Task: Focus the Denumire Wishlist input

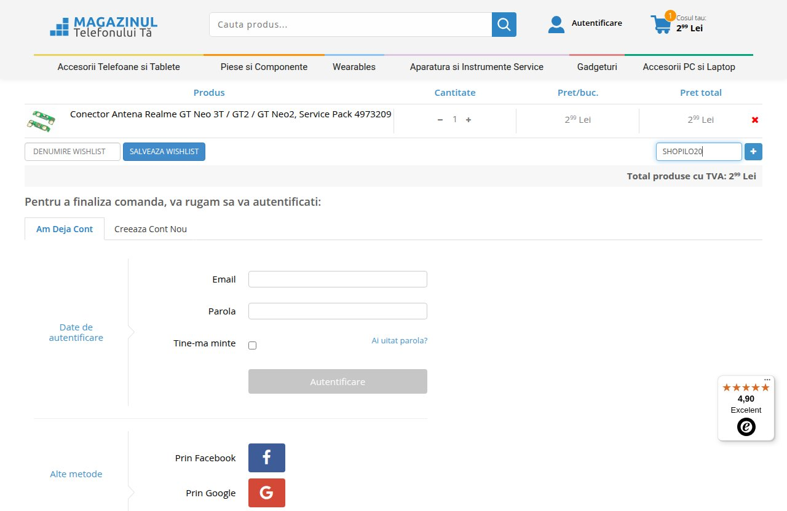Action: pyautogui.click(x=73, y=152)
